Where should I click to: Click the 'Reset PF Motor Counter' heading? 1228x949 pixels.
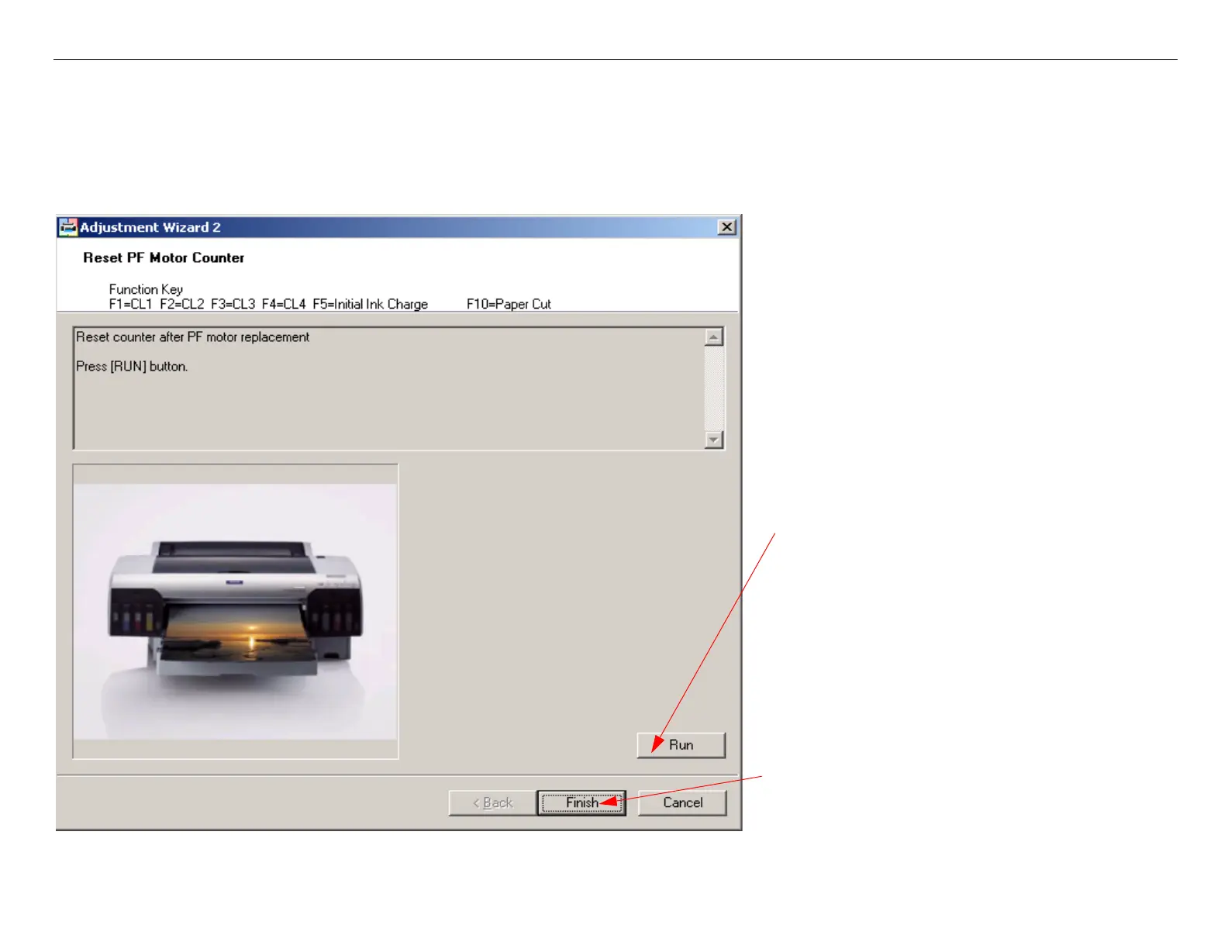(x=164, y=258)
